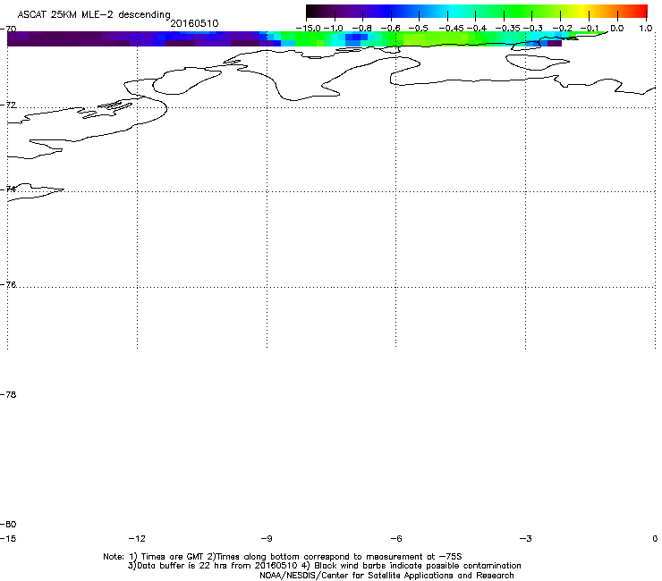
Task: Click the -12 longitude axis label
Action: tap(137, 538)
